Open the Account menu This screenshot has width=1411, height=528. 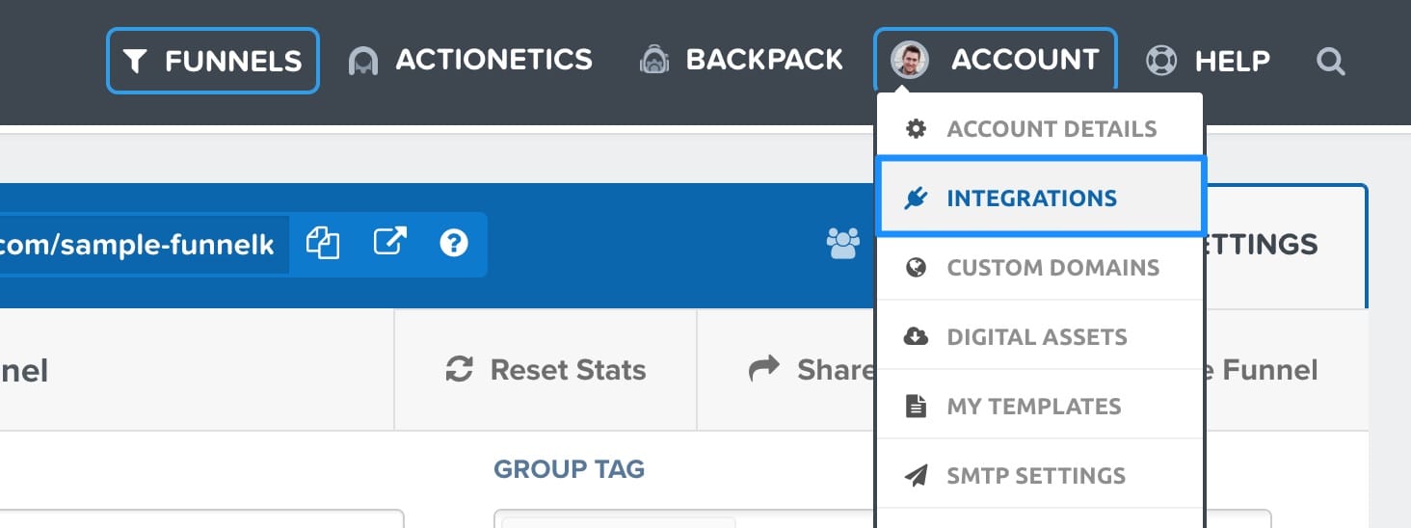[x=996, y=60]
